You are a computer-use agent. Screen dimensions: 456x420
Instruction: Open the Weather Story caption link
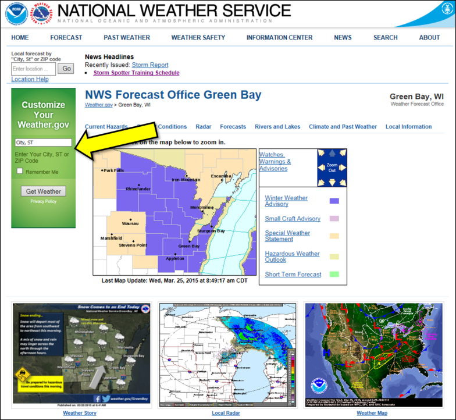(80, 413)
